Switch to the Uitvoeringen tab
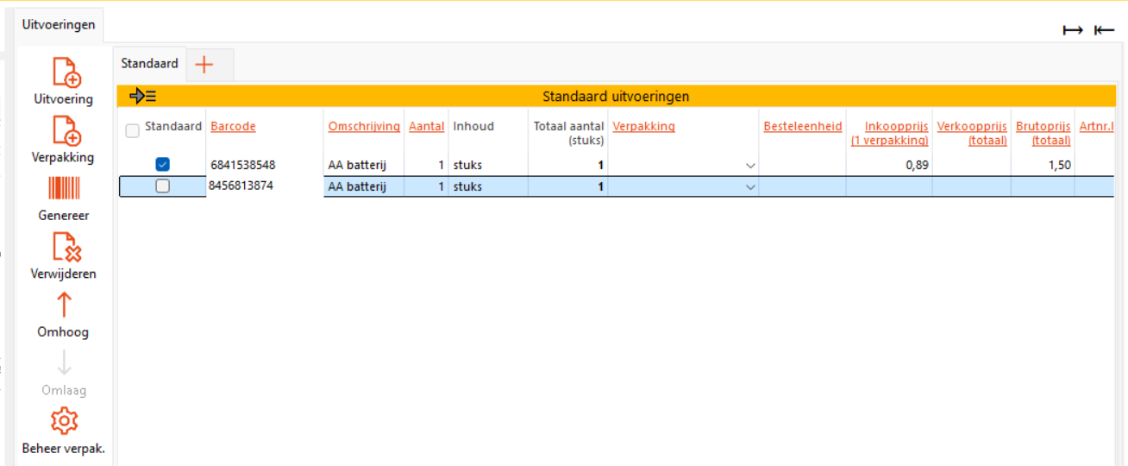 [x=59, y=24]
